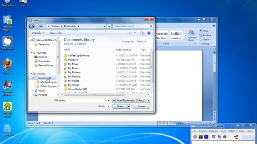Click the horizontal scrollbar under file list
Image resolution: width=257 pixels, height=144 pixels.
point(94,94)
